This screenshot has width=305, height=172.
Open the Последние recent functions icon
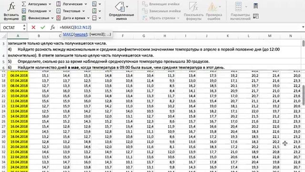(24, 11)
